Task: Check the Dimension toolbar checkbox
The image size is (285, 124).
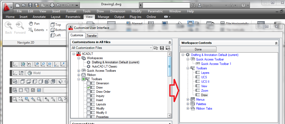Action: [x=89, y=84]
